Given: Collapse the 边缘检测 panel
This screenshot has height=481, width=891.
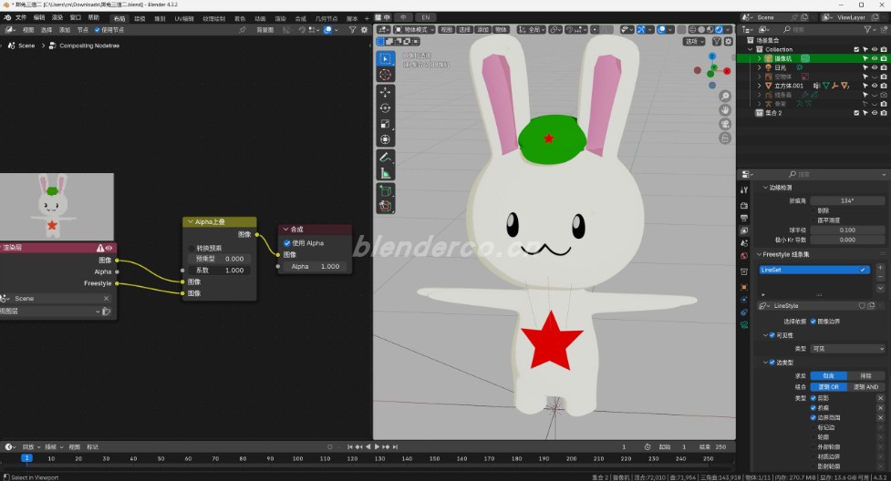Looking at the screenshot, I should (765, 188).
